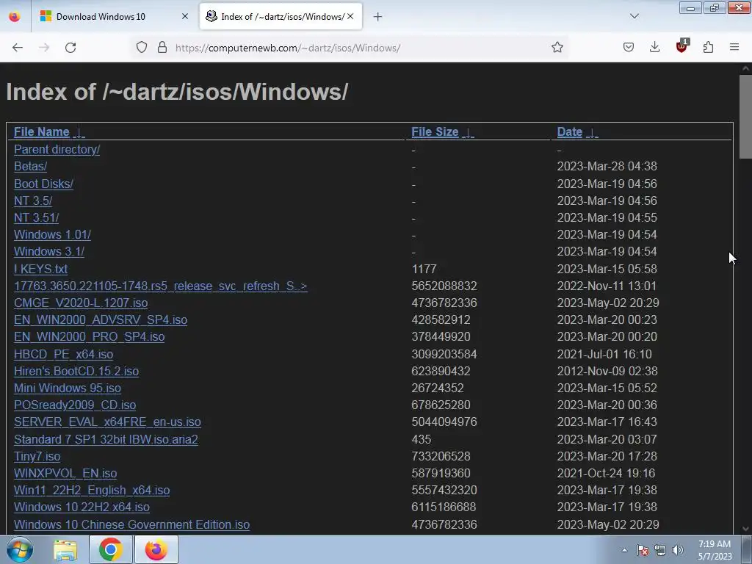Download EN_WIN2000_ADVSRV_SP4.iso

point(101,320)
